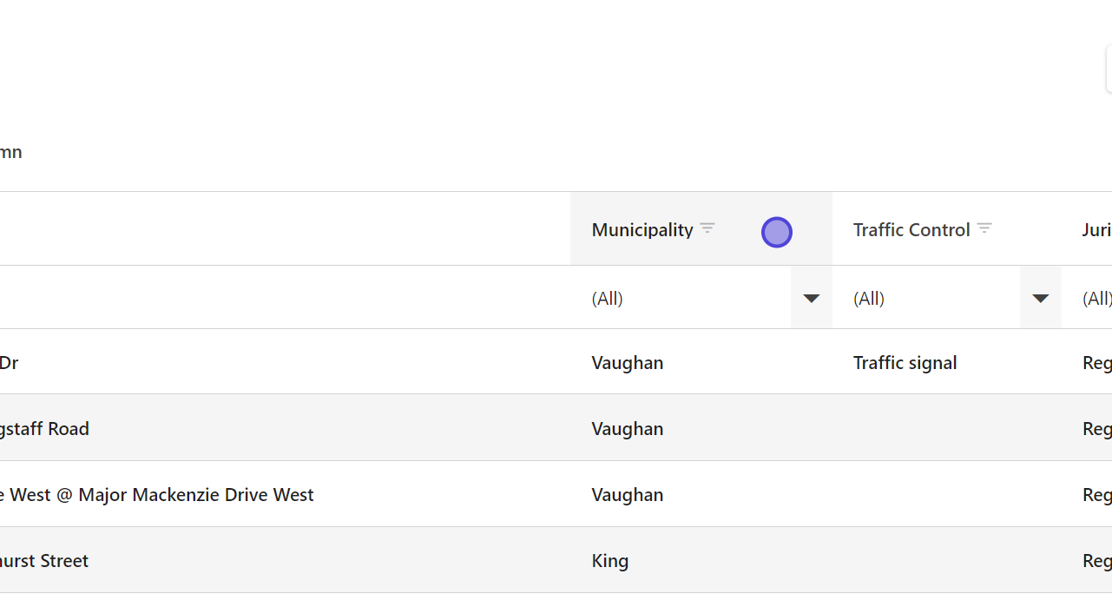Click the first row cell ending in Dr

click(10, 363)
